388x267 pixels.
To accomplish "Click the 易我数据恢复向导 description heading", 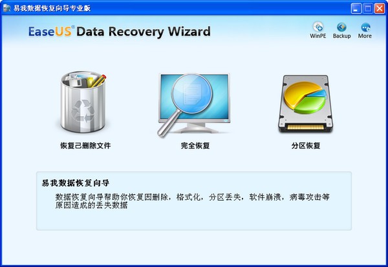I will pyautogui.click(x=76, y=183).
